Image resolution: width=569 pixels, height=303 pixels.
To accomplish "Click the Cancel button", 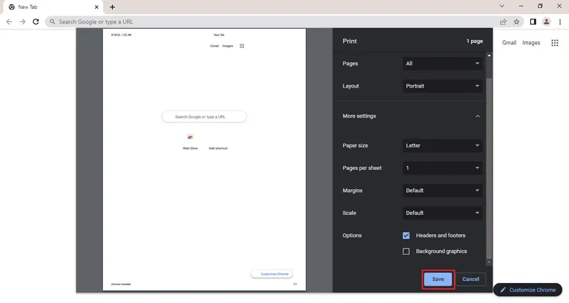I will [x=471, y=279].
